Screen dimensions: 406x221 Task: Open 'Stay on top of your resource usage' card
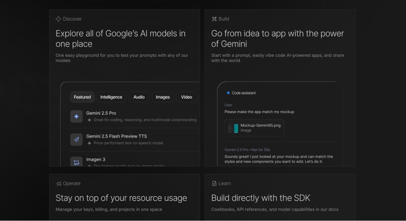coord(121,198)
